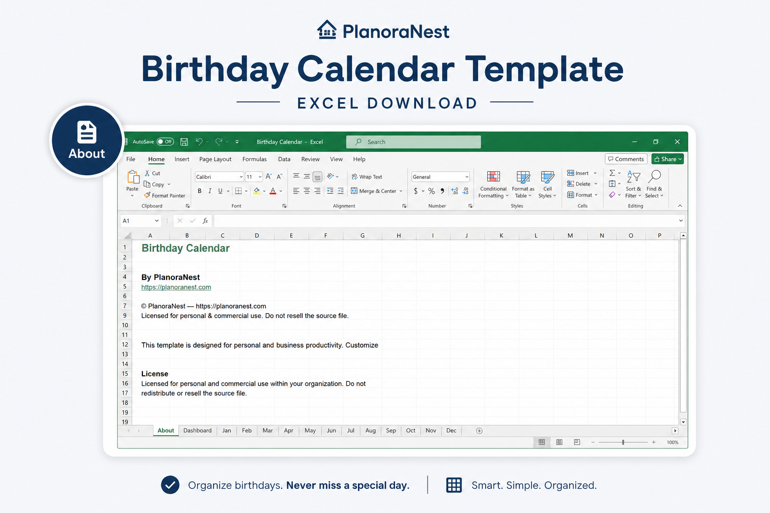Toggle Wrap Text
Image resolution: width=770 pixels, height=513 pixels.
point(367,177)
